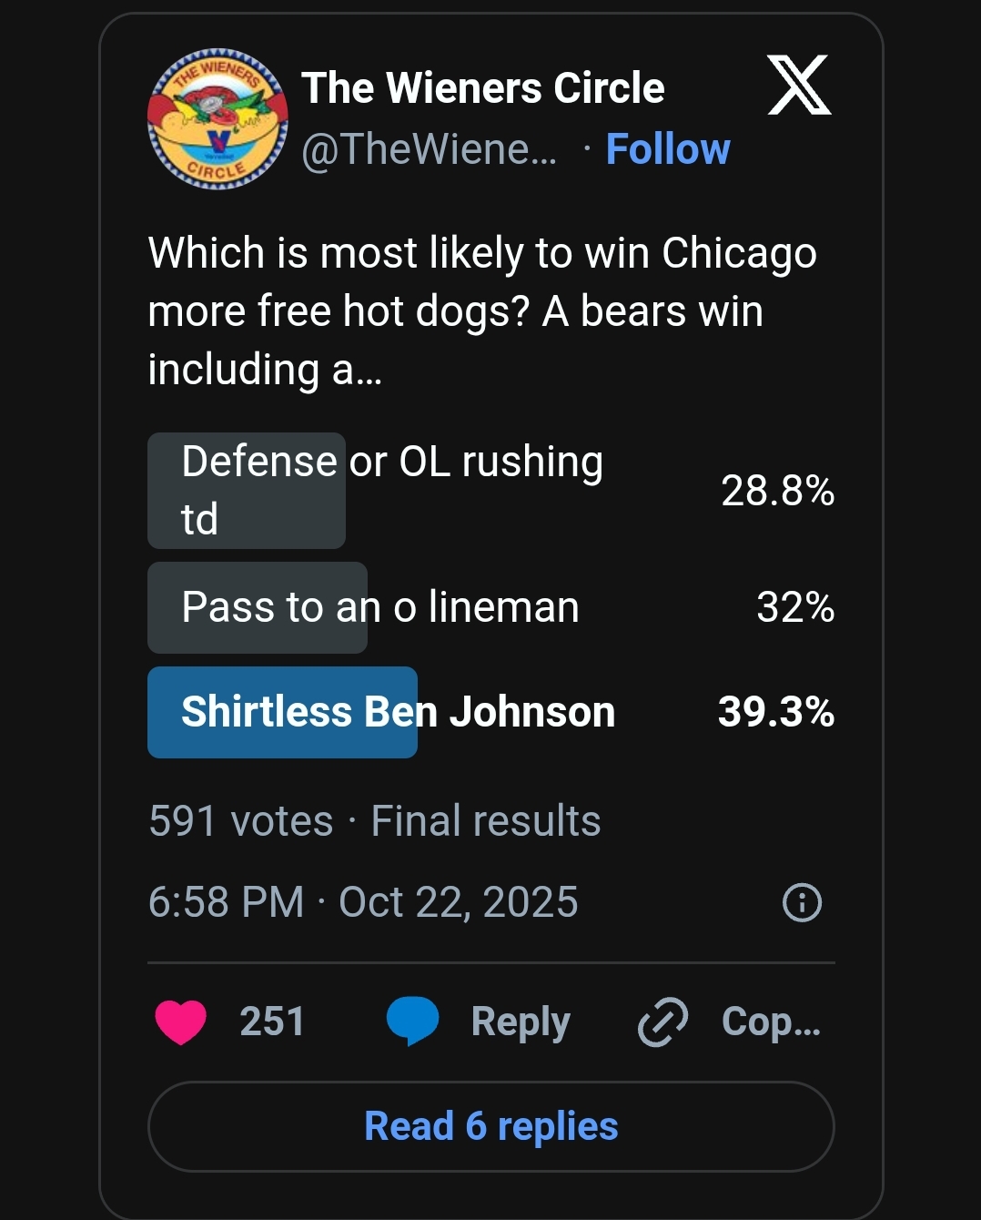Viewport: 981px width, 1220px height.
Task: Click the Reply text label
Action: pos(521,1022)
